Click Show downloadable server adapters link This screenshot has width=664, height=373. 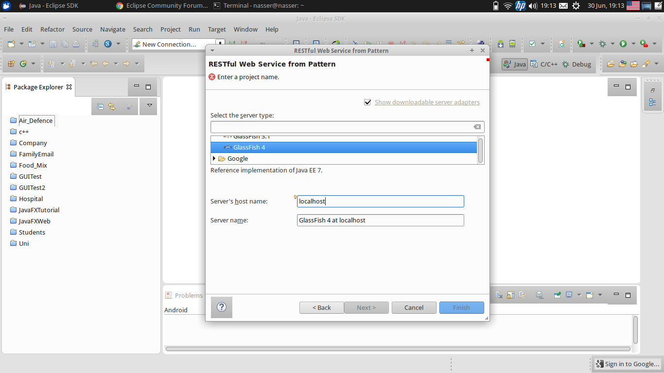point(427,102)
